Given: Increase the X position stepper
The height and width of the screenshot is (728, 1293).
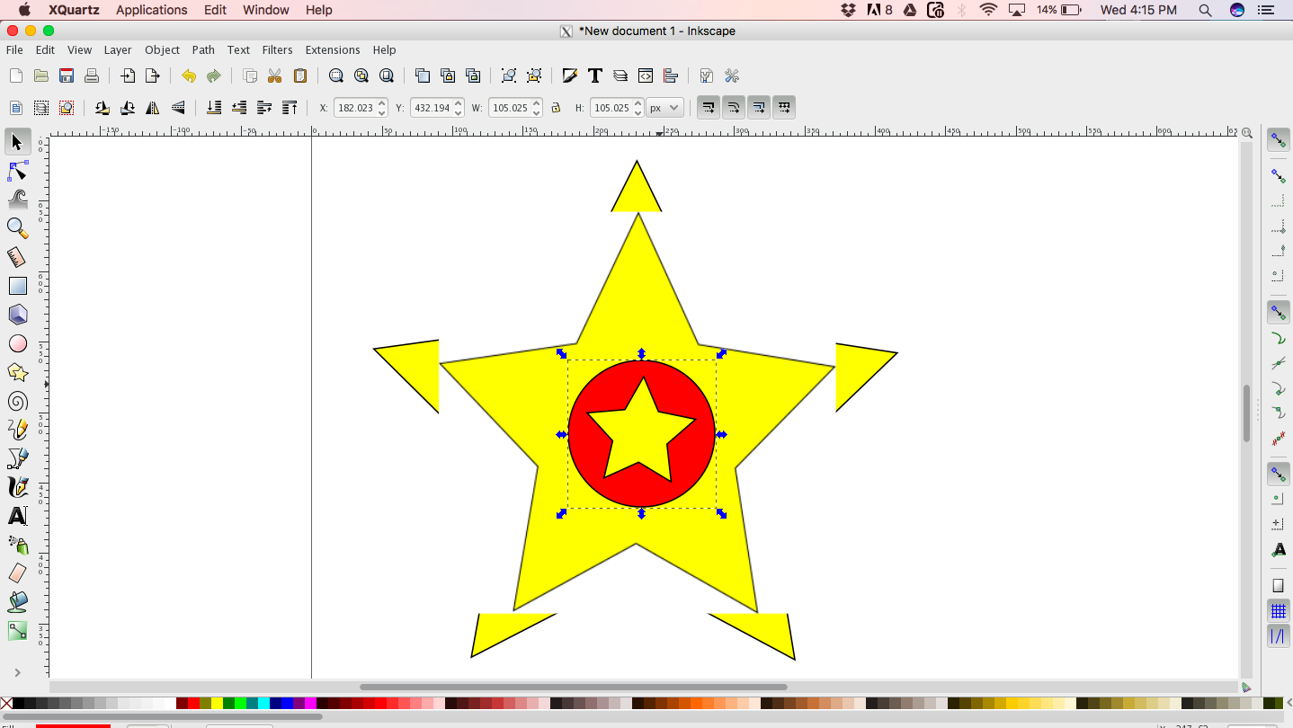Looking at the screenshot, I should pyautogui.click(x=382, y=103).
